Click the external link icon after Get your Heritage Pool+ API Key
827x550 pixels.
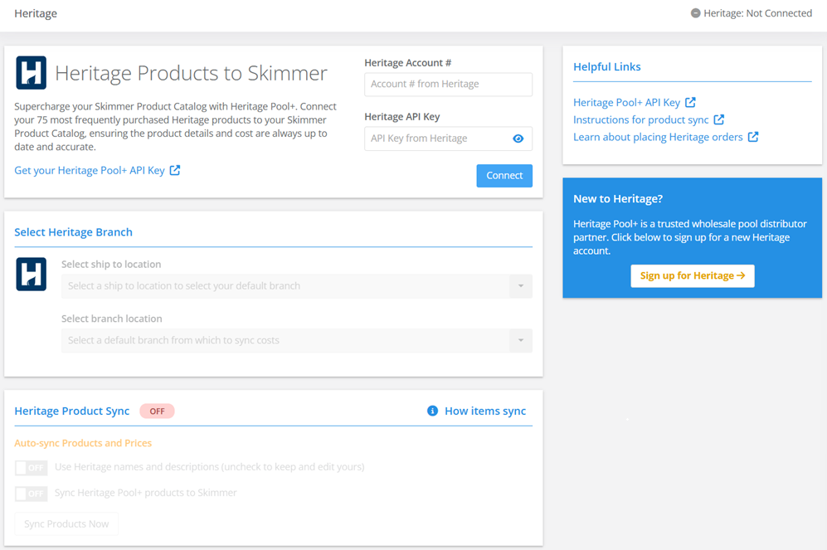coord(175,170)
